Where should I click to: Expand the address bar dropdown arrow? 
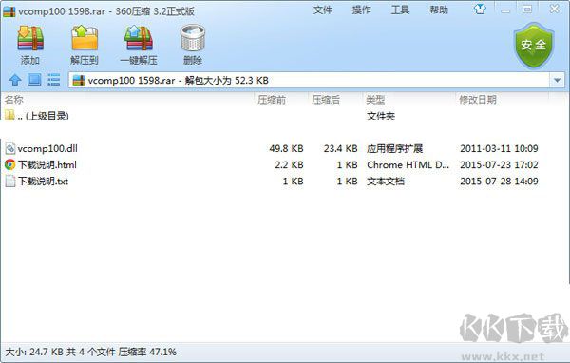pos(557,80)
